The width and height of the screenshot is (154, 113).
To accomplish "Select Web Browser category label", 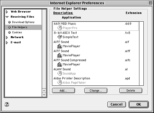I will click(x=21, y=12).
